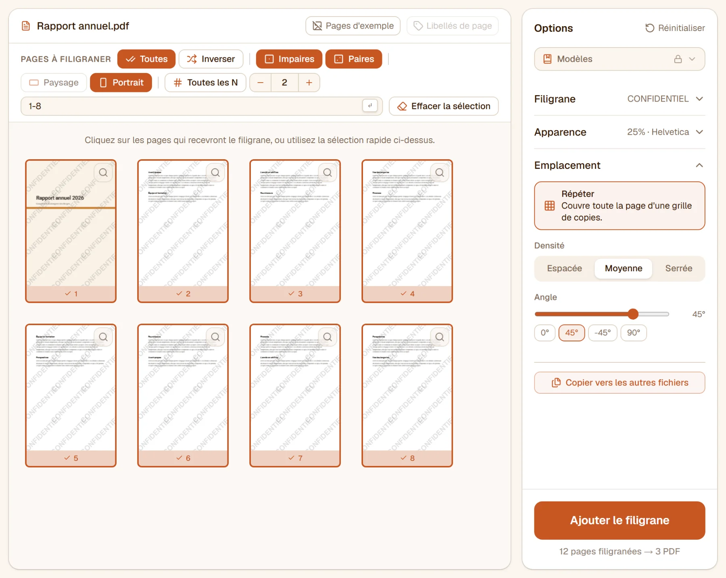Open Libellés de page labels

(453, 26)
